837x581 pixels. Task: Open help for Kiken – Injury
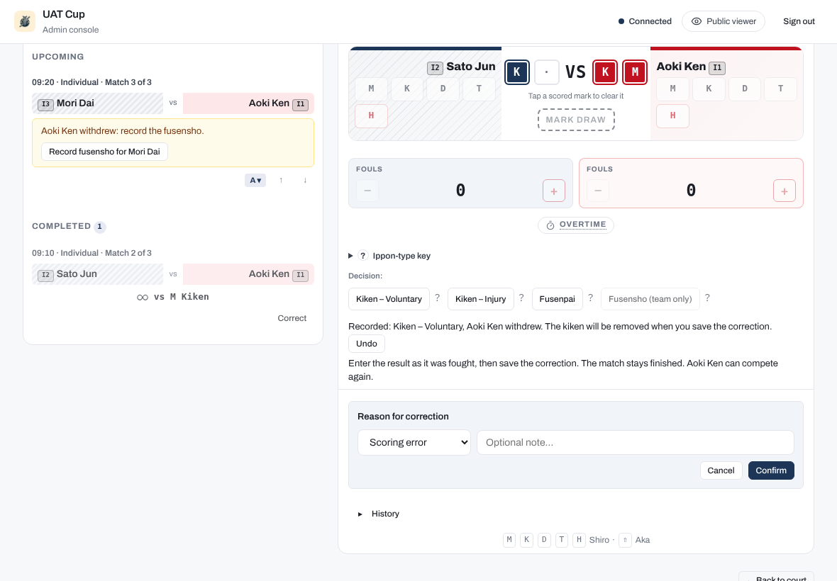click(521, 298)
